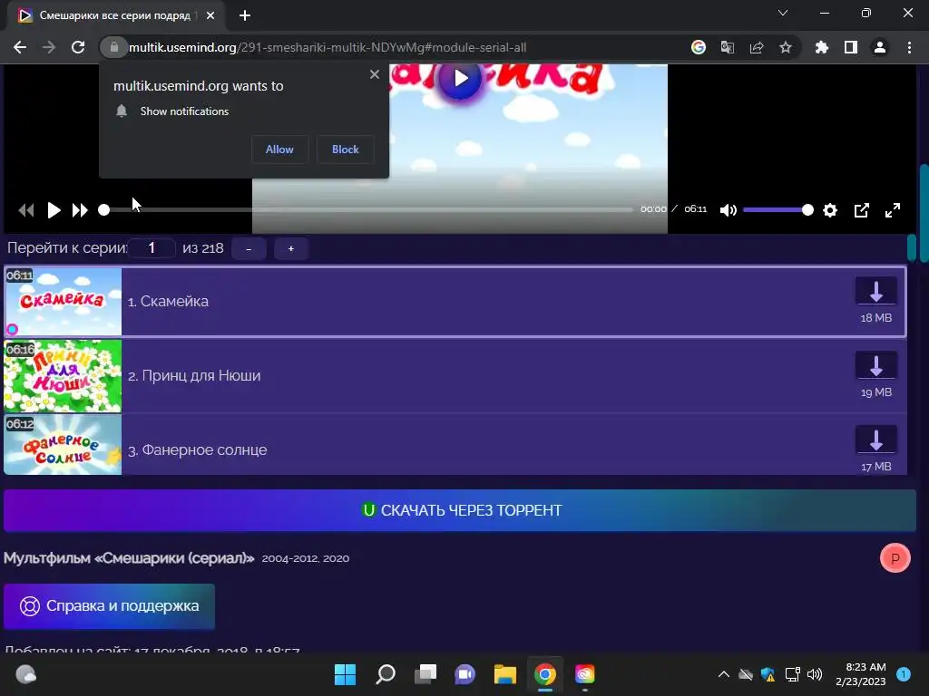This screenshot has height=696, width=929.
Task: Block notifications from multik.usemind.org
Action: (x=346, y=150)
